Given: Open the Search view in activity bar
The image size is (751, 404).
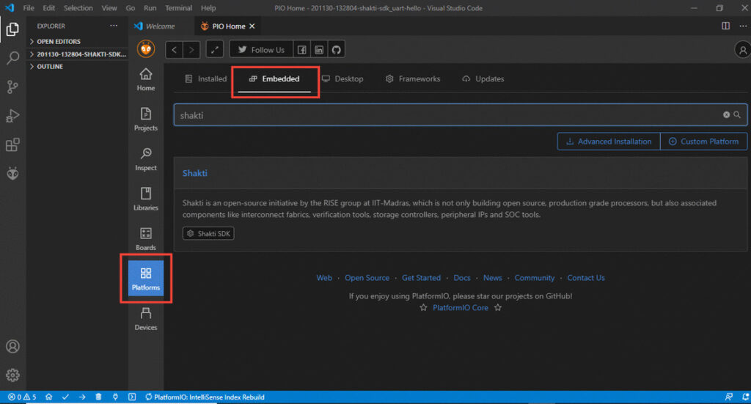Looking at the screenshot, I should [x=12, y=58].
